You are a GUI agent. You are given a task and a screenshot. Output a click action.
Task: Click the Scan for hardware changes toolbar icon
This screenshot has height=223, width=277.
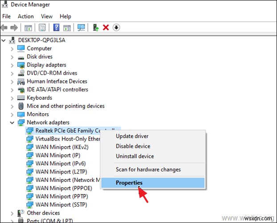(x=81, y=28)
